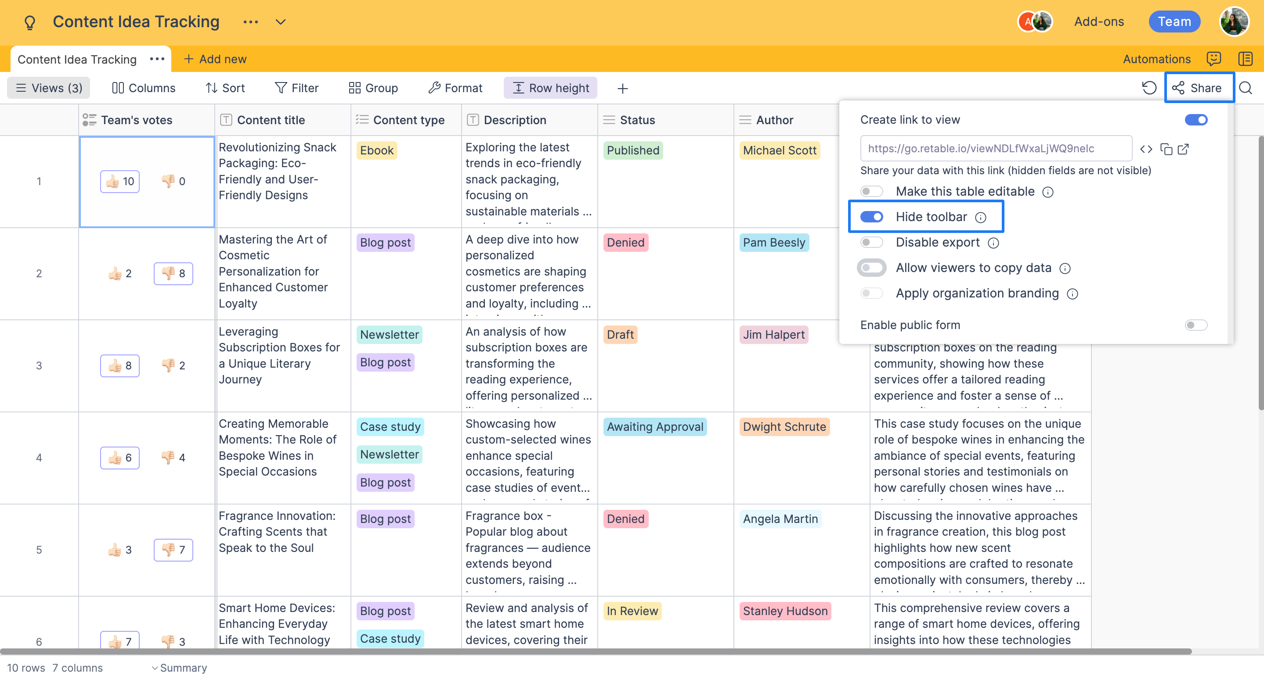Expand Views panel showing 3 views
This screenshot has width=1264, height=680.
(48, 87)
